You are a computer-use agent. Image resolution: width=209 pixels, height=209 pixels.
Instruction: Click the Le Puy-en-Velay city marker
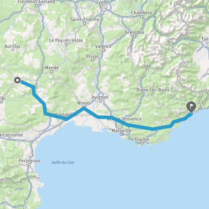pyautogui.click(x=66, y=44)
